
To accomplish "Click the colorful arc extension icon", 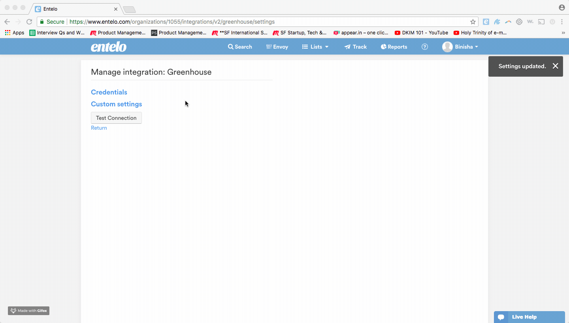I will [x=508, y=22].
